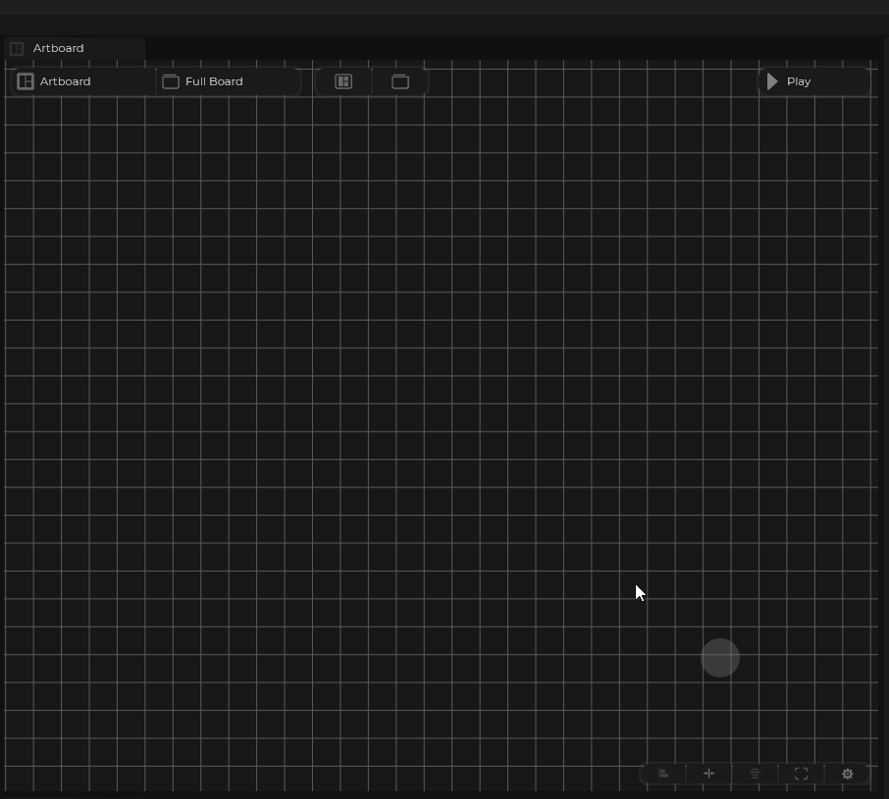889x799 pixels.
Task: Click the center-snap arrows icon
Action: click(708, 774)
